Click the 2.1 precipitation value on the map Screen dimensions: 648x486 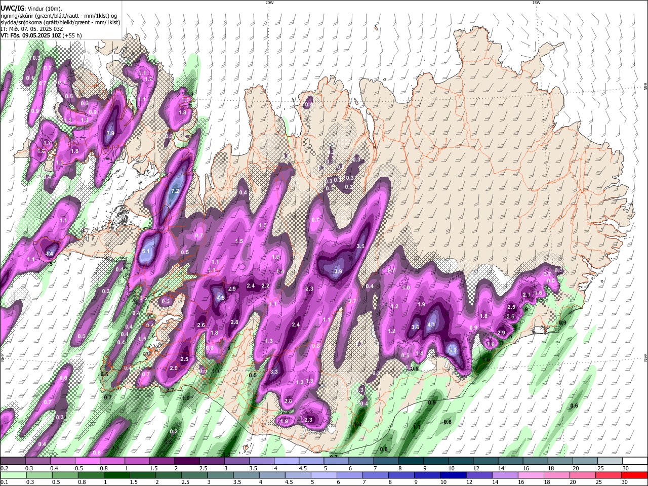click(x=526, y=295)
